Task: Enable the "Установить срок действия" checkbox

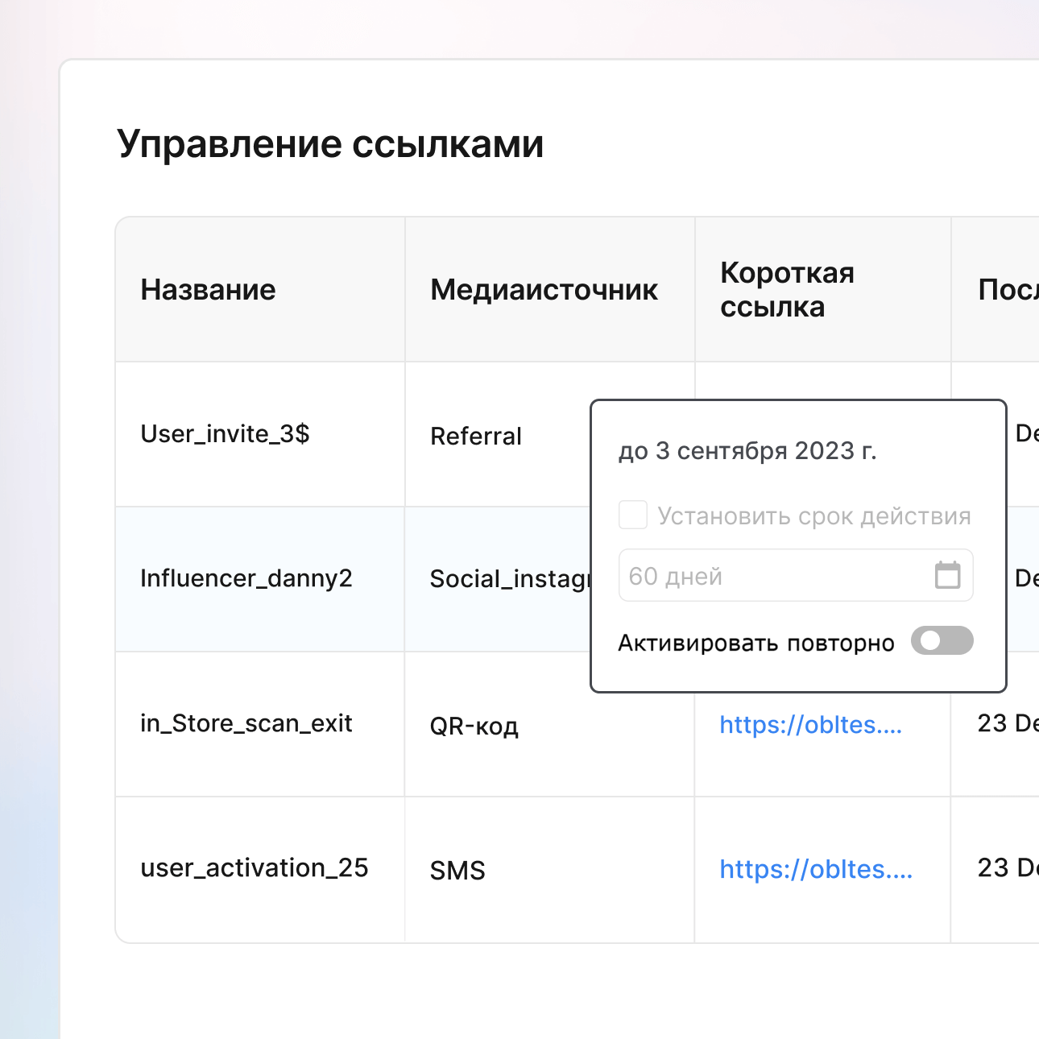Action: click(x=633, y=515)
